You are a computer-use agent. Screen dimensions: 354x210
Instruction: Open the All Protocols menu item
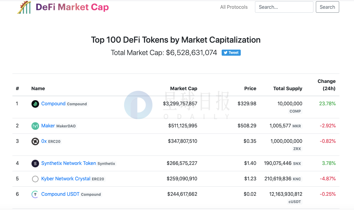(234, 7)
